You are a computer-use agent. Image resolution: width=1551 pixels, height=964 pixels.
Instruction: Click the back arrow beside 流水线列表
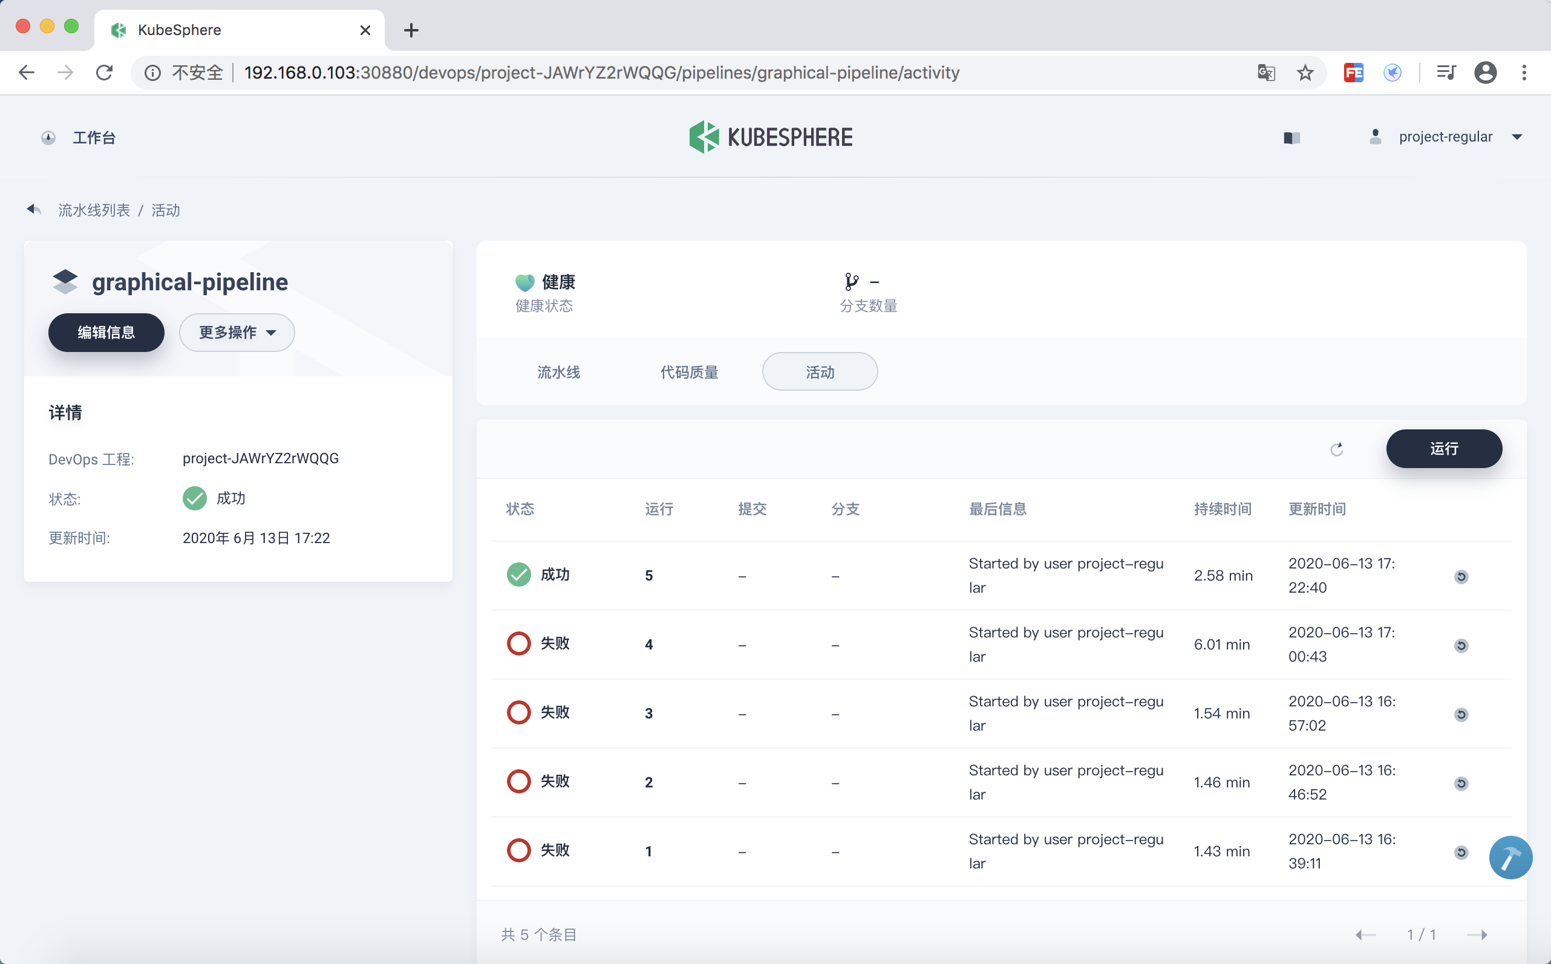click(x=34, y=210)
